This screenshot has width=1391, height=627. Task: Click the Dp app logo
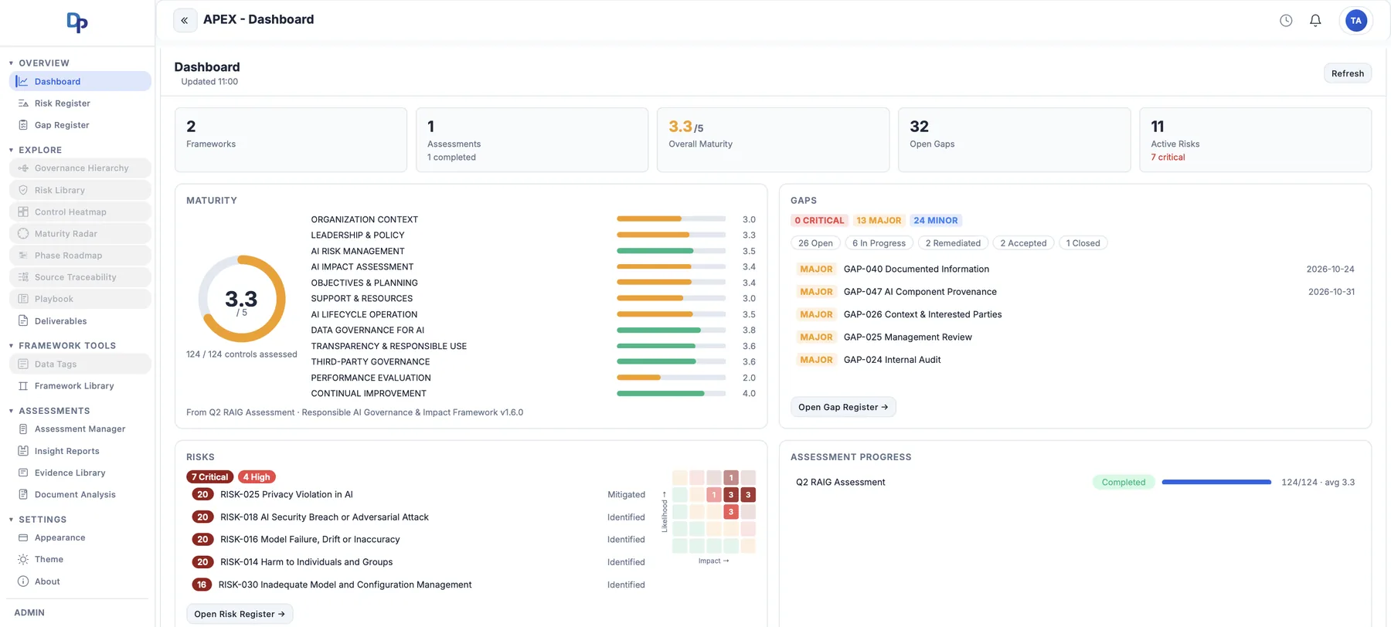coord(77,22)
